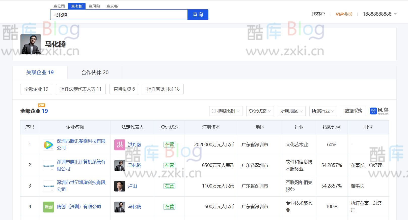Click 卢山 avatar photo in row 3
408x220 pixels.
click(120, 186)
